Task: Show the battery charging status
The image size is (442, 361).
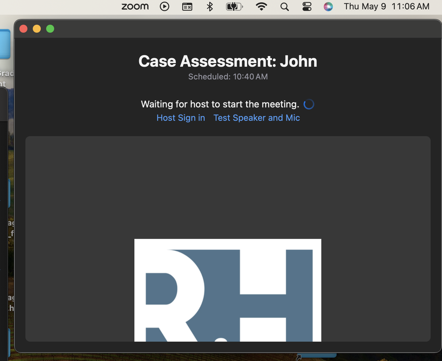Action: coord(234,7)
